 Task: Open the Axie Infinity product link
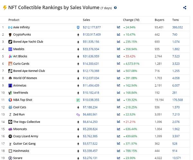22,27
